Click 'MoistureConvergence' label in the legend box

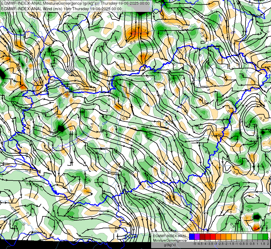[170, 240]
